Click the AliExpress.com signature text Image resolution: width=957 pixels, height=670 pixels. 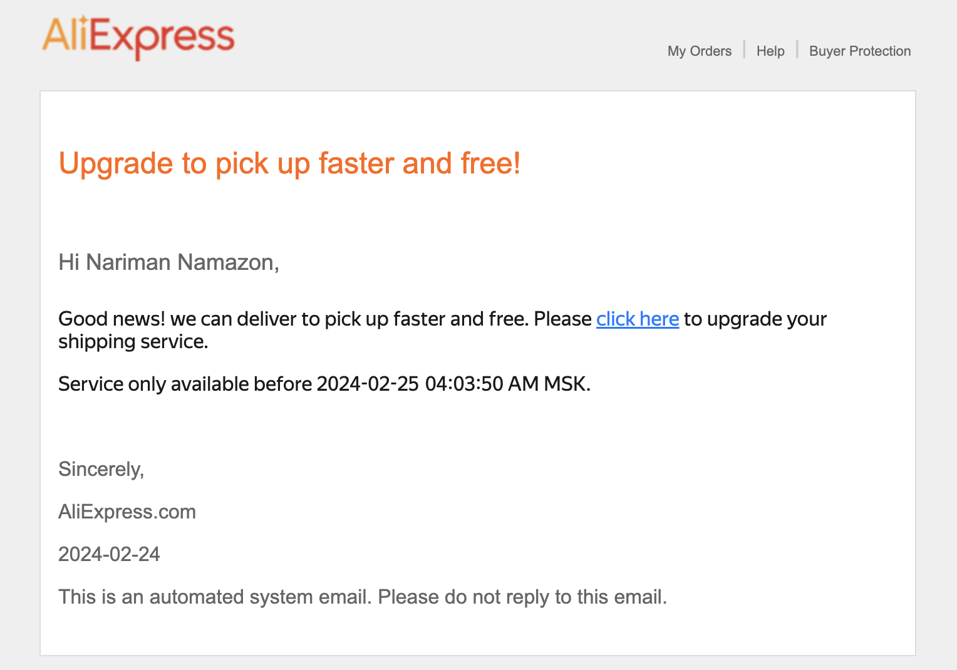click(127, 512)
